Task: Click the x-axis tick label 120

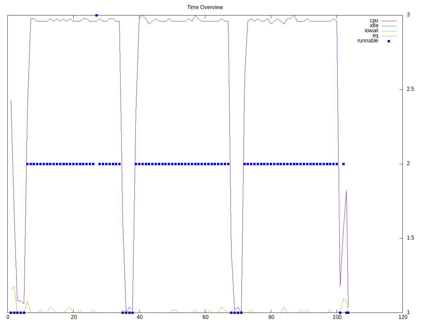Action: click(x=402, y=317)
